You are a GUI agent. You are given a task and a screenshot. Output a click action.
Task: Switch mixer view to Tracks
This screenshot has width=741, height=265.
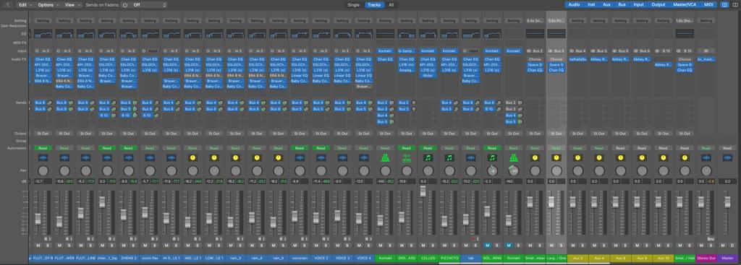[374, 5]
